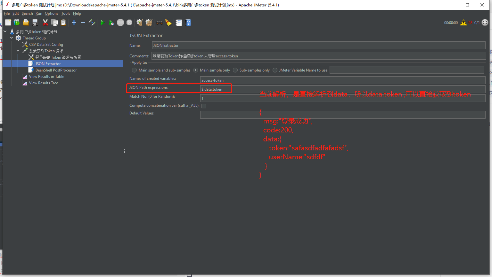
Task: Click the remote engine status icon
Action: tap(485, 22)
